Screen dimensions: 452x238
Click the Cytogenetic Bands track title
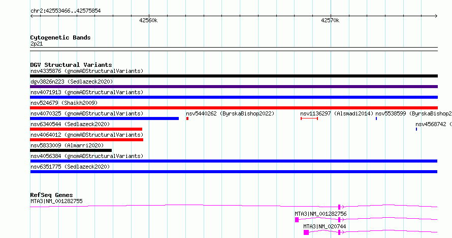coord(60,37)
